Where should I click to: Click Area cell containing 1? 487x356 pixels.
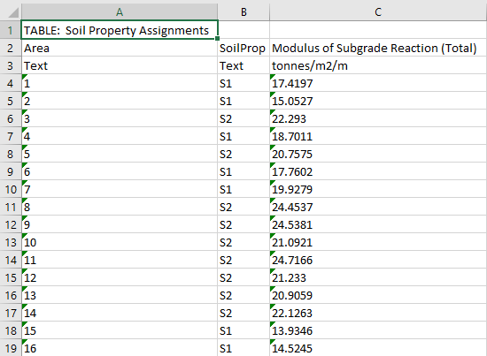click(120, 83)
